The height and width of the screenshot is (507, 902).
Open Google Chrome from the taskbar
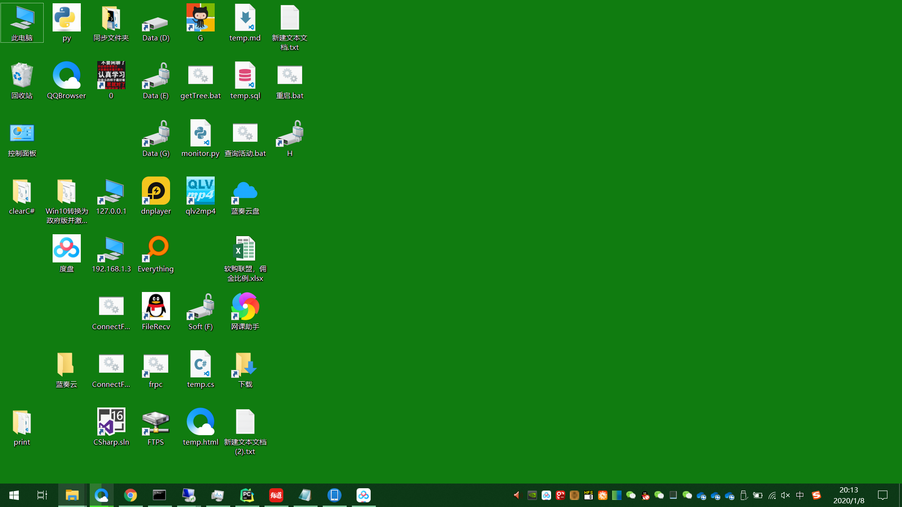(x=131, y=495)
